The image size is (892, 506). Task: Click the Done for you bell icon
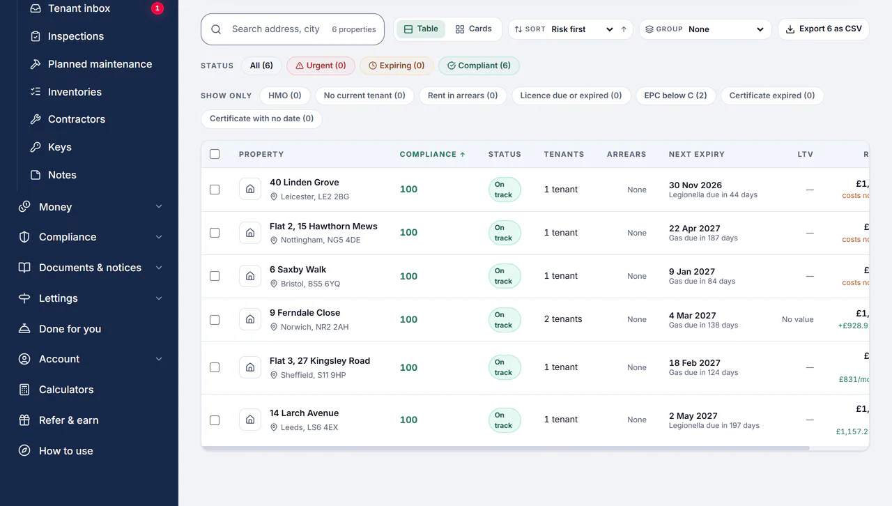point(24,329)
